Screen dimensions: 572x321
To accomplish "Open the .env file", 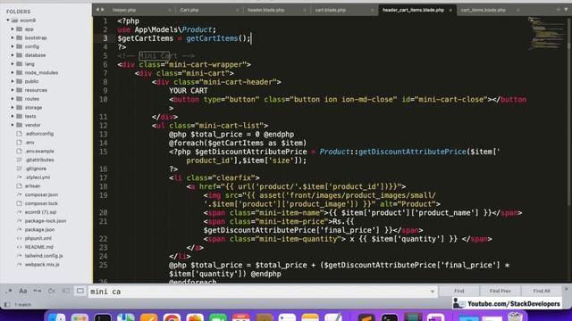I will click(29, 143).
